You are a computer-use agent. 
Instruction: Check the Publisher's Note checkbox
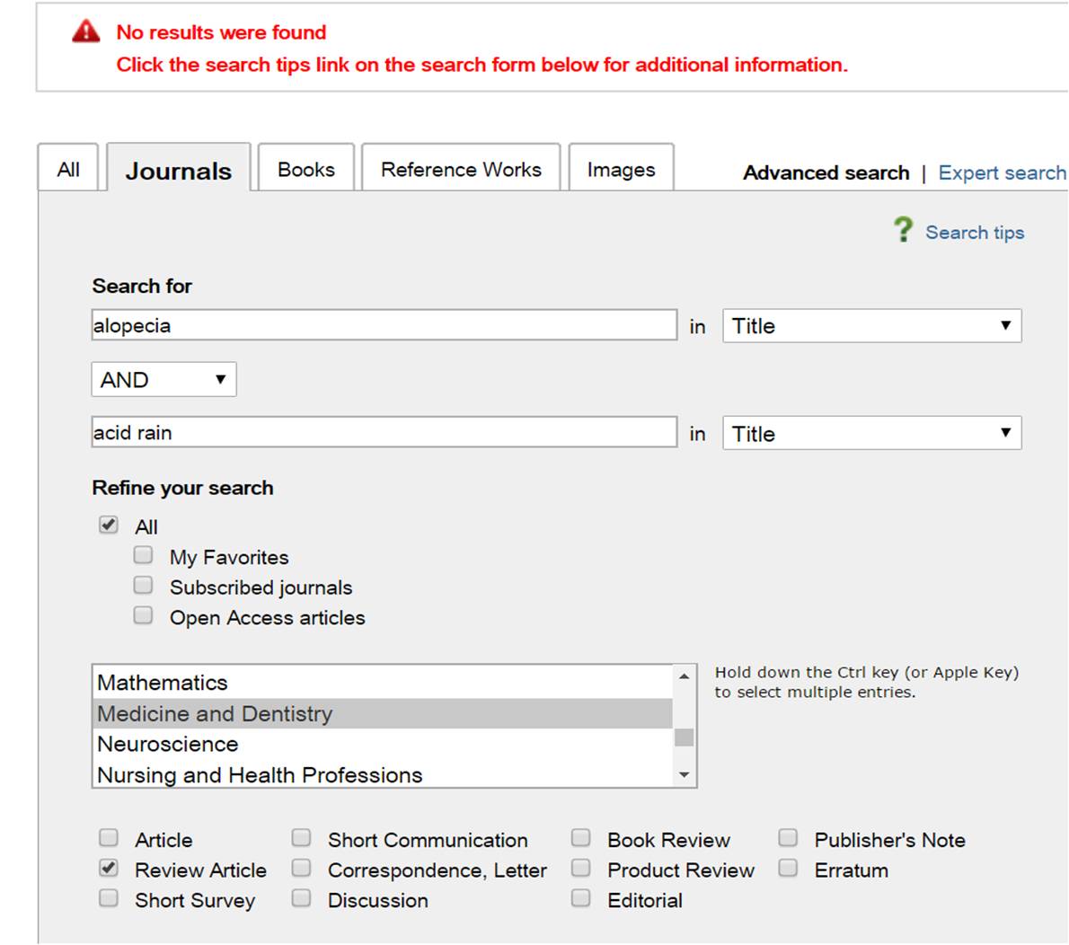tap(788, 837)
